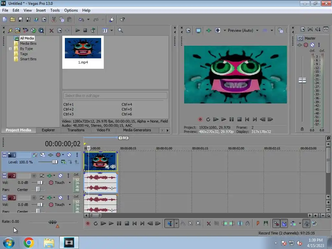Mute video track 1
This screenshot has width=332, height=249.
[69, 155]
